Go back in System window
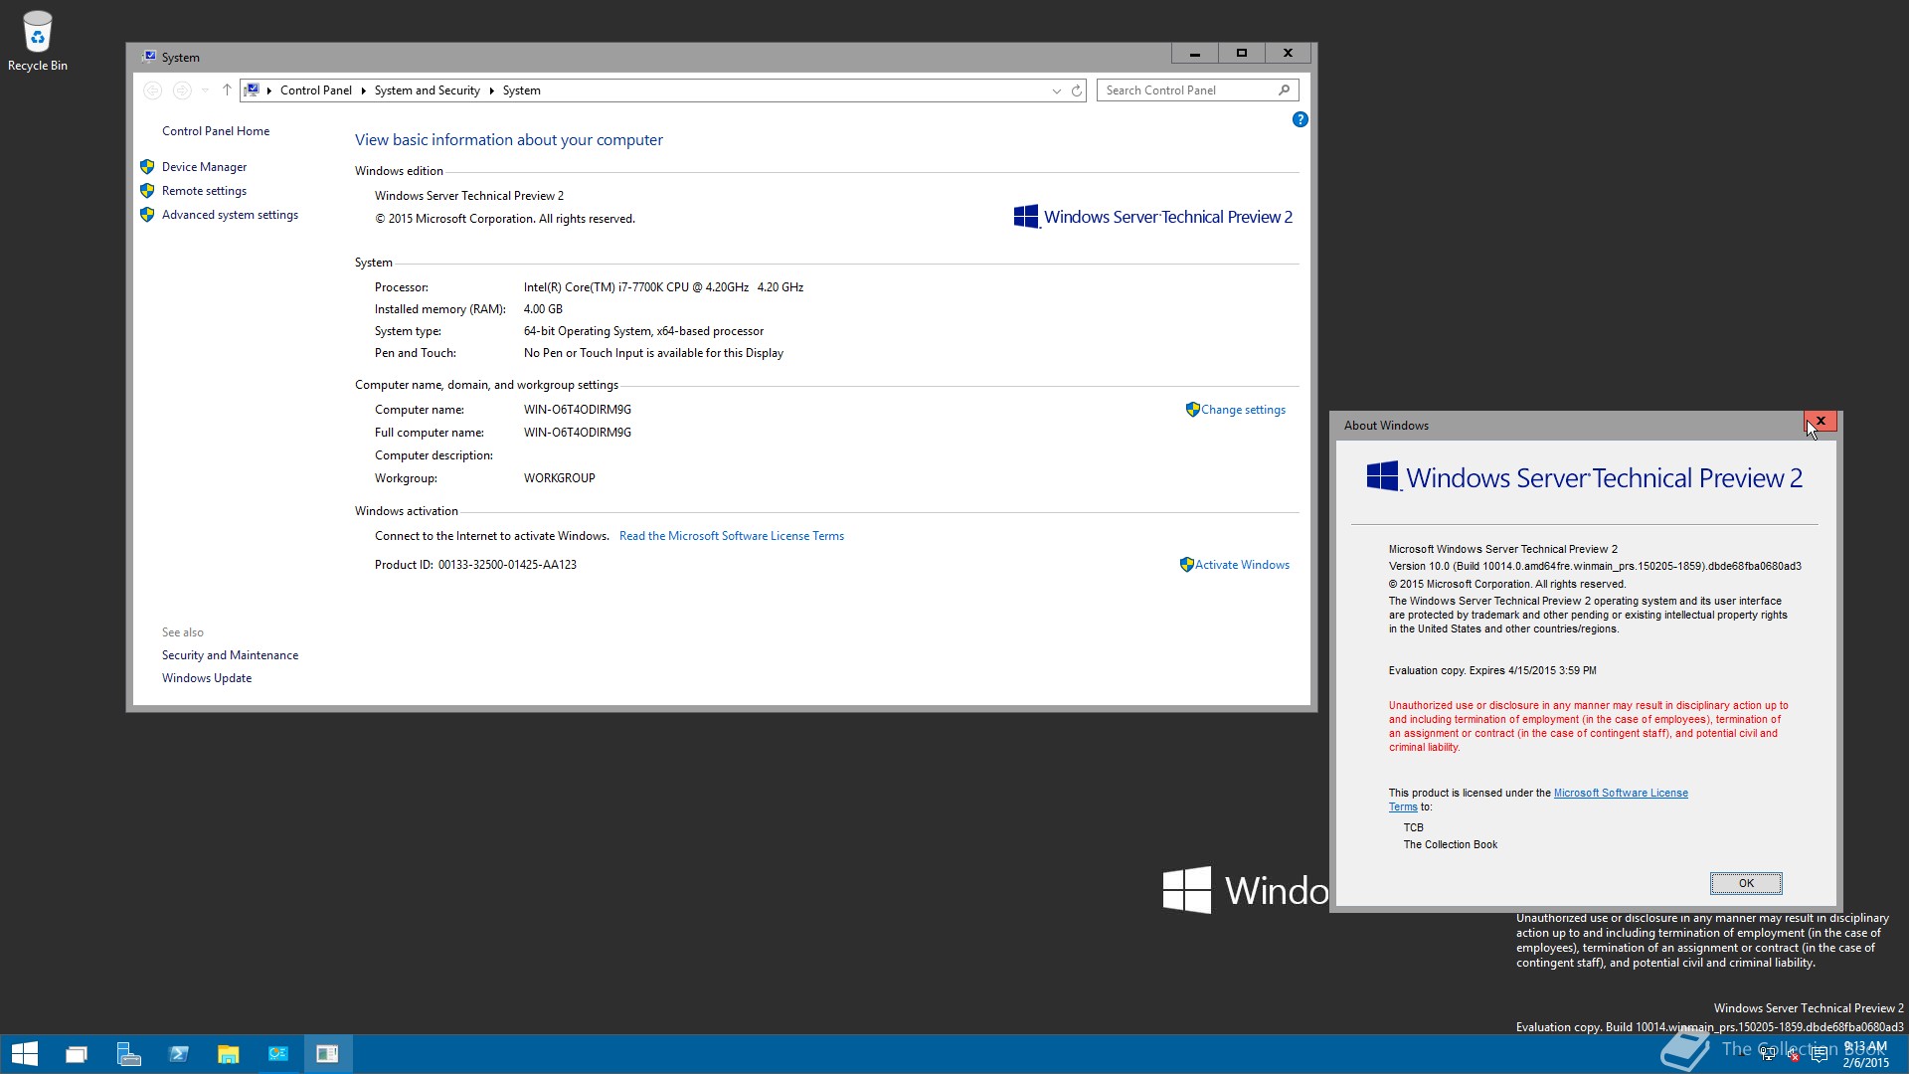 [152, 90]
